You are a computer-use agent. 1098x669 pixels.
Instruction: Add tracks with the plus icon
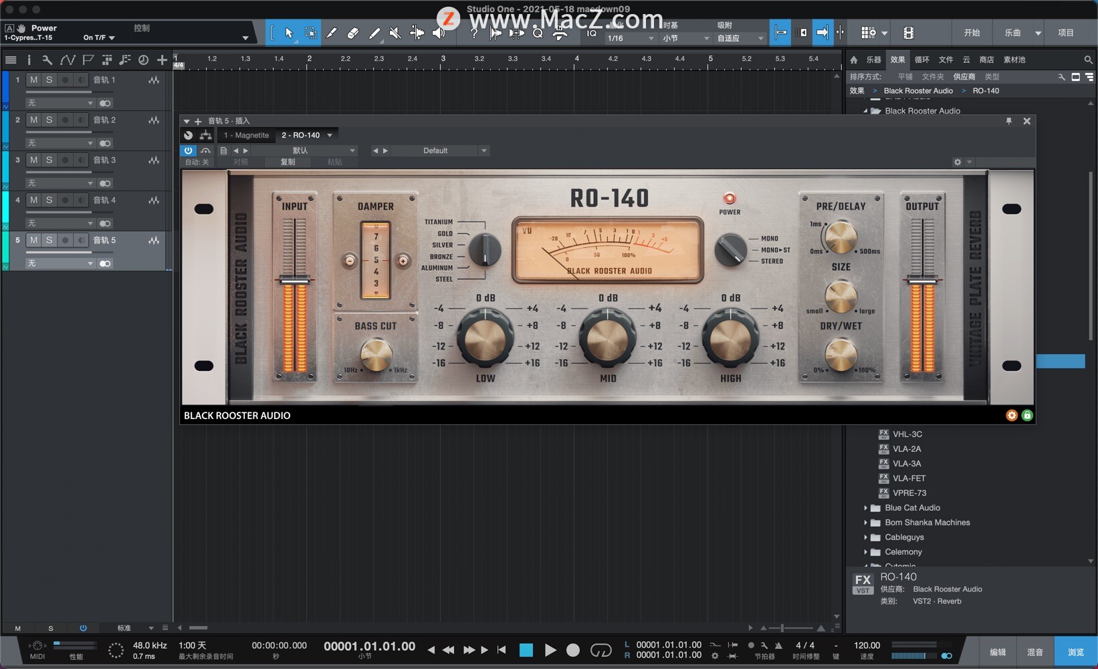(162, 60)
